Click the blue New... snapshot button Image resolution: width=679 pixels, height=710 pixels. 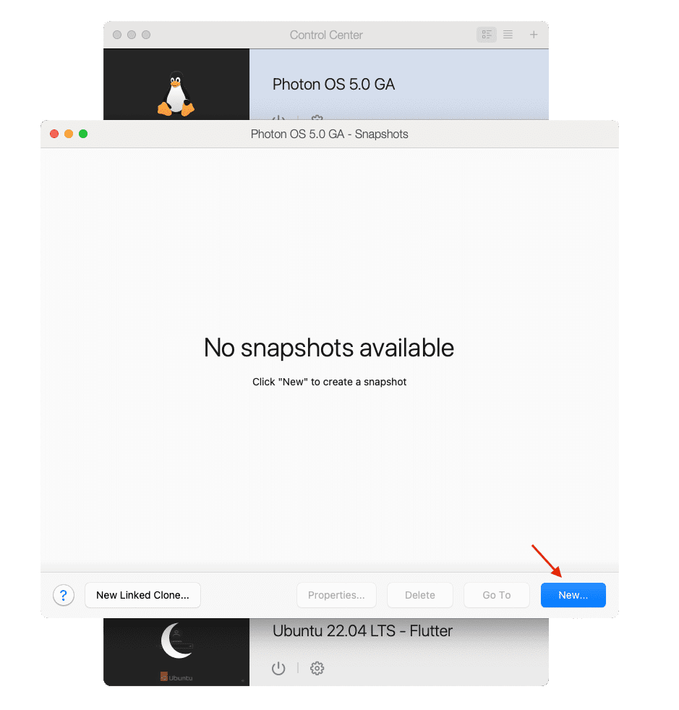coord(573,595)
